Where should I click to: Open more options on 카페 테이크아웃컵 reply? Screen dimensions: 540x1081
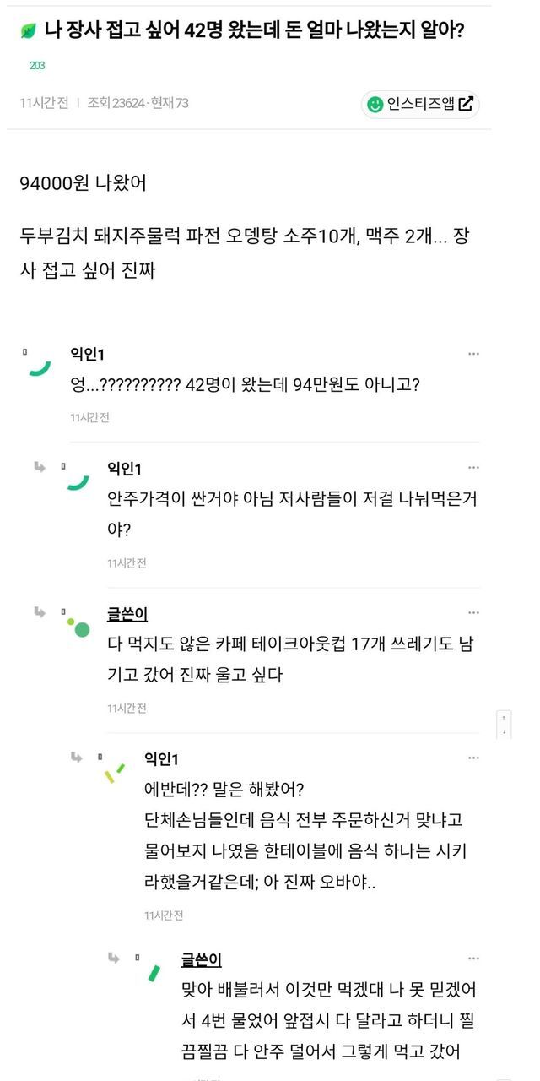pyautogui.click(x=473, y=613)
